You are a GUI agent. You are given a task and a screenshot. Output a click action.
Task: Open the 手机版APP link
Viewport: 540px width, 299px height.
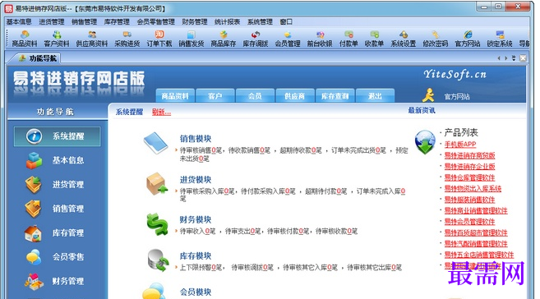[x=460, y=145]
